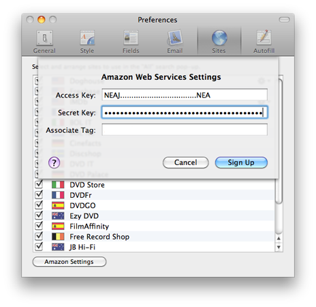The width and height of the screenshot is (316, 307).
Task: Click the Access Key field
Action: pos(185,95)
